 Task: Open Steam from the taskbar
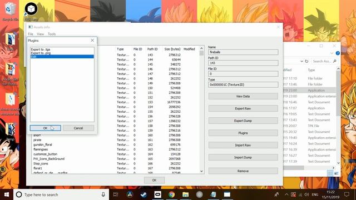144,194
